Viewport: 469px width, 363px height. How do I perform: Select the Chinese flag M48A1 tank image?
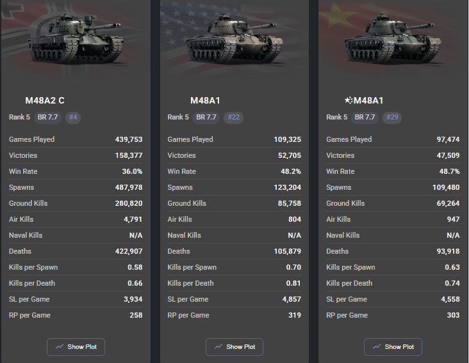[393, 38]
